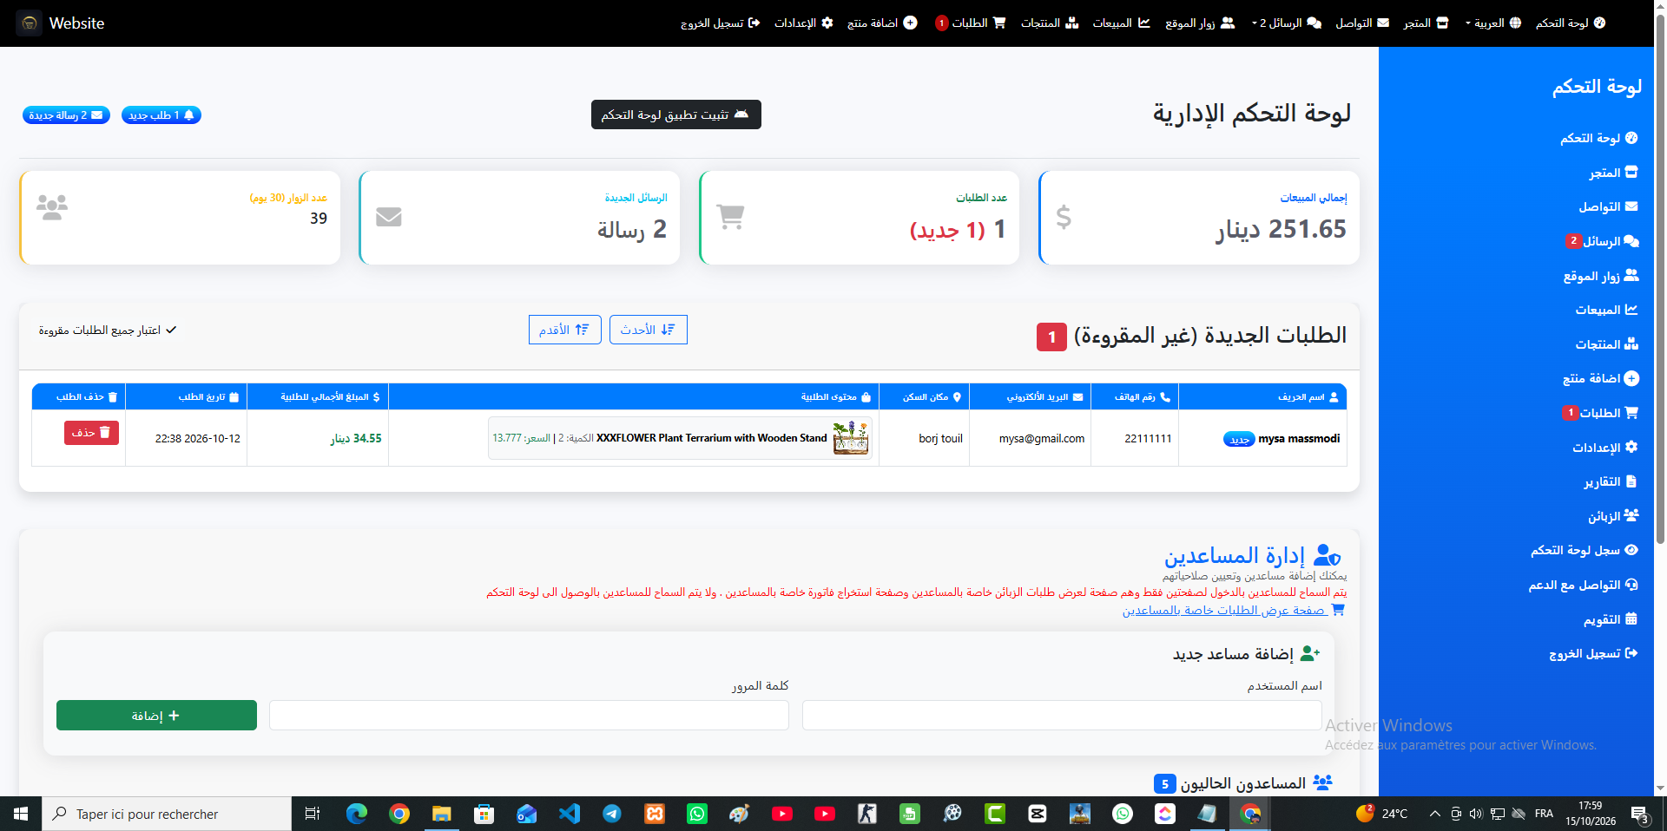Open 'زوار الموقع' visitors in the sidebar

(x=1601, y=276)
